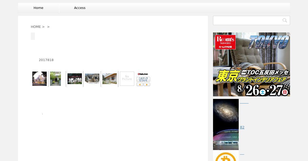Click the Rakuten logo in widget
Viewport: 308px width, 161px height.
[x=143, y=74]
